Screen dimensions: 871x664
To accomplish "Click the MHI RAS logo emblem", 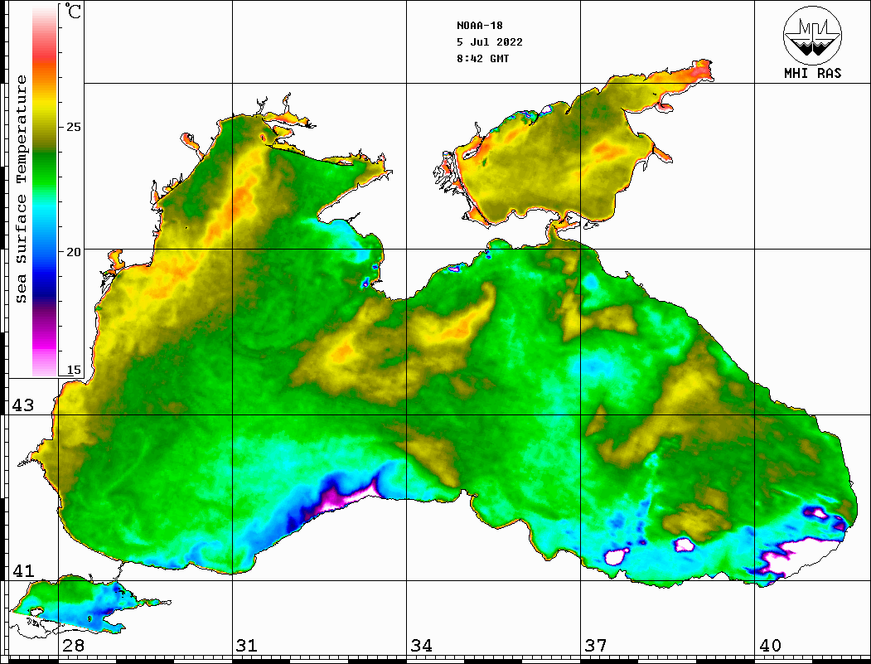I will [812, 35].
